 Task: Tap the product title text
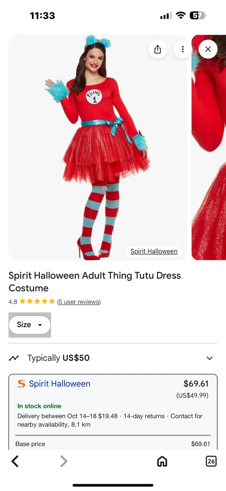95,282
